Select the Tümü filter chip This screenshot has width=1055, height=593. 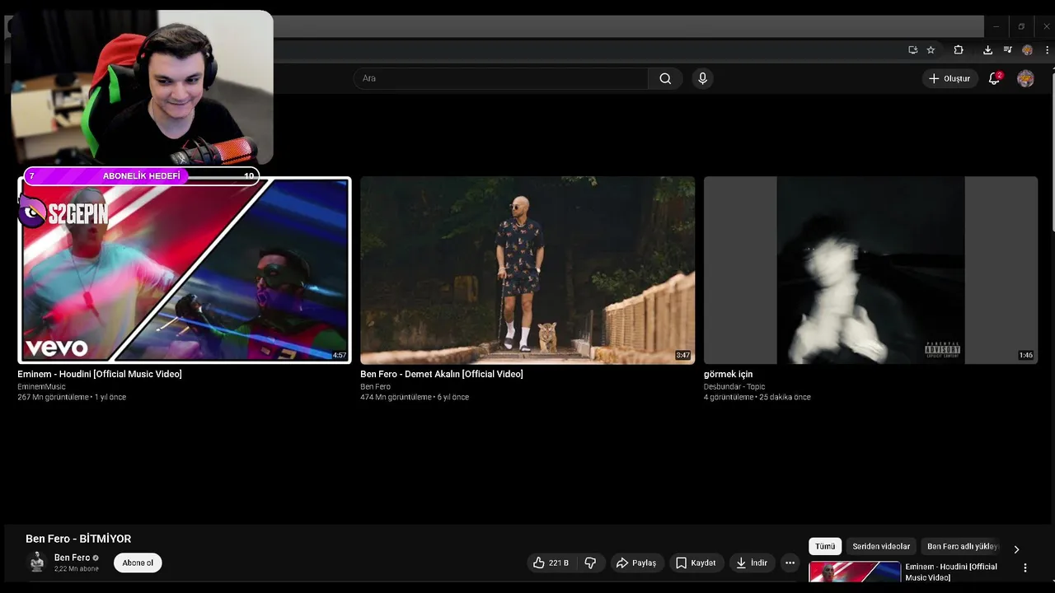coord(825,546)
